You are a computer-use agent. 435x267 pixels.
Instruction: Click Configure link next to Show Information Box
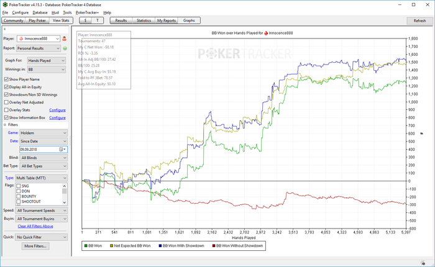(x=57, y=118)
